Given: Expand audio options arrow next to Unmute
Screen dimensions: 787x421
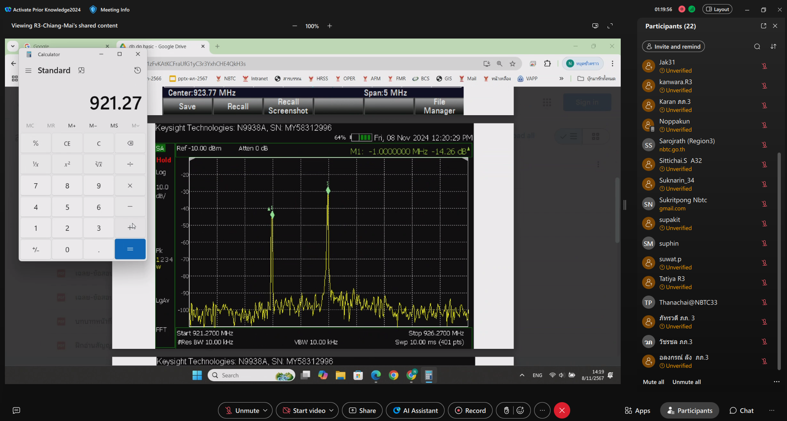Looking at the screenshot, I should [x=266, y=410].
